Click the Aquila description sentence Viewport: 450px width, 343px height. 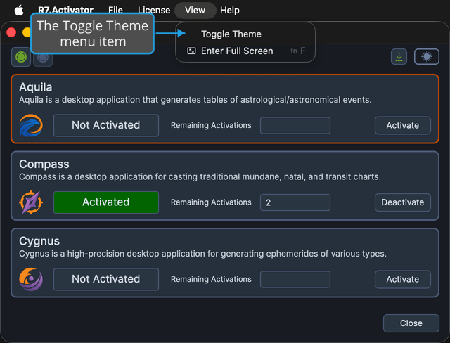pos(195,100)
